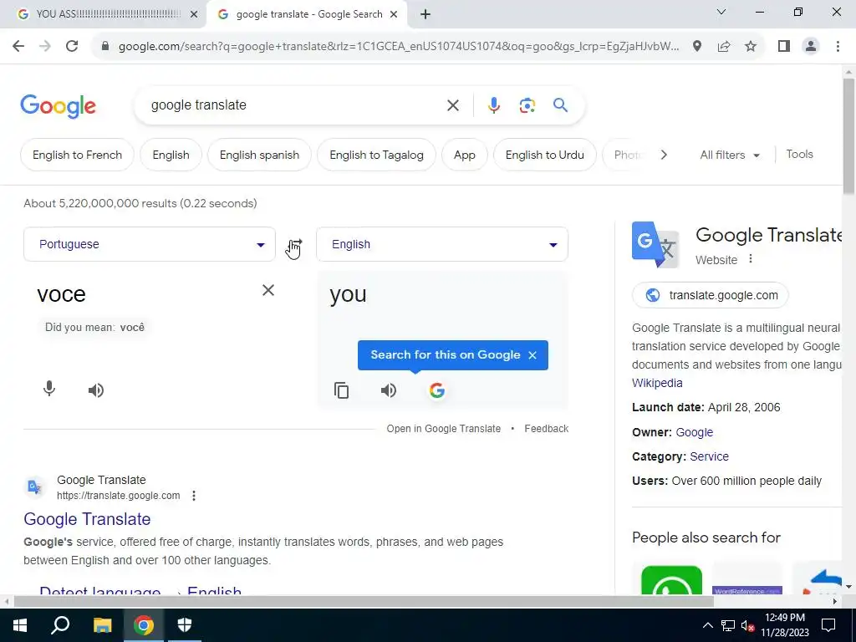The image size is (856, 642).
Task: Bookmark this page with star icon
Action: (751, 47)
